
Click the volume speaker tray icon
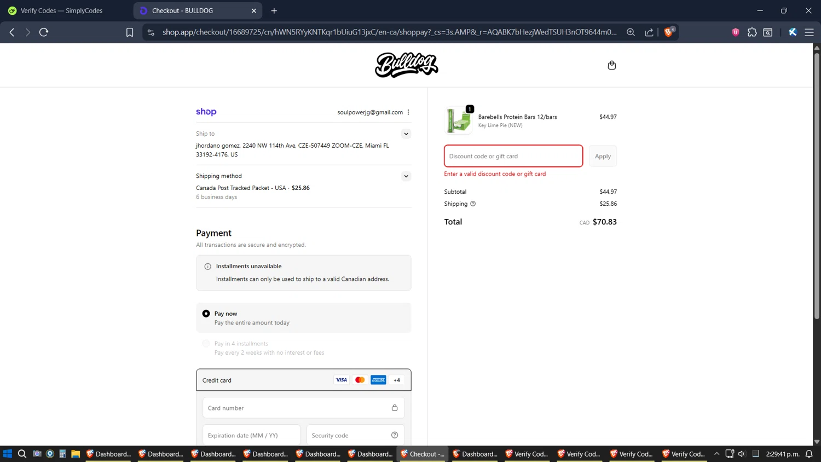click(x=742, y=454)
